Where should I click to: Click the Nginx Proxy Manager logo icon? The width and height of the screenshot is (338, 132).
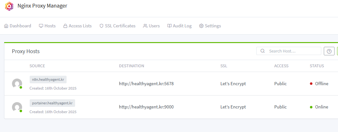coord(9,6)
